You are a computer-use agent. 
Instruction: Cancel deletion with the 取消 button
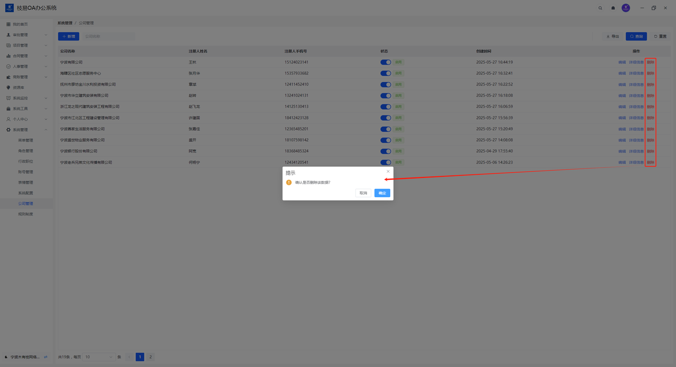point(363,193)
